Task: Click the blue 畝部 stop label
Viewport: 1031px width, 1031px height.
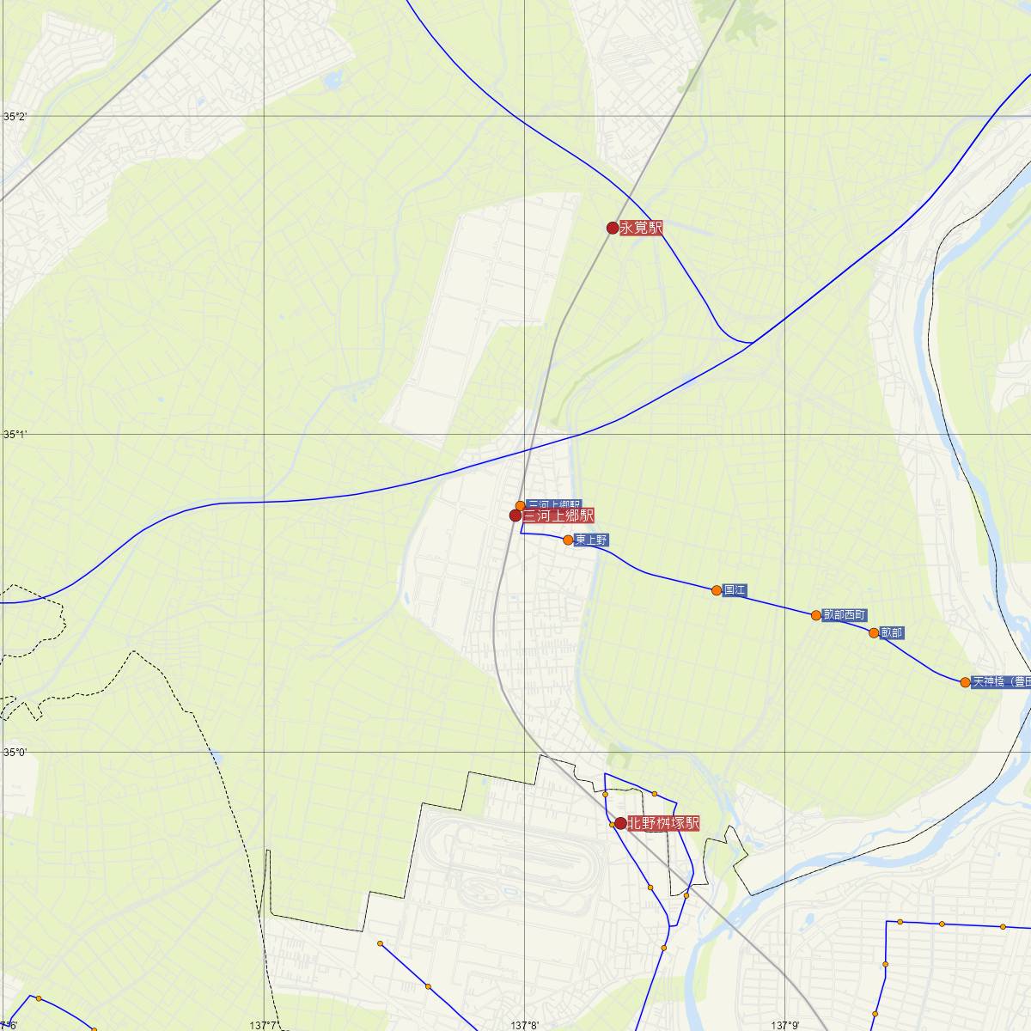Action: coord(892,633)
